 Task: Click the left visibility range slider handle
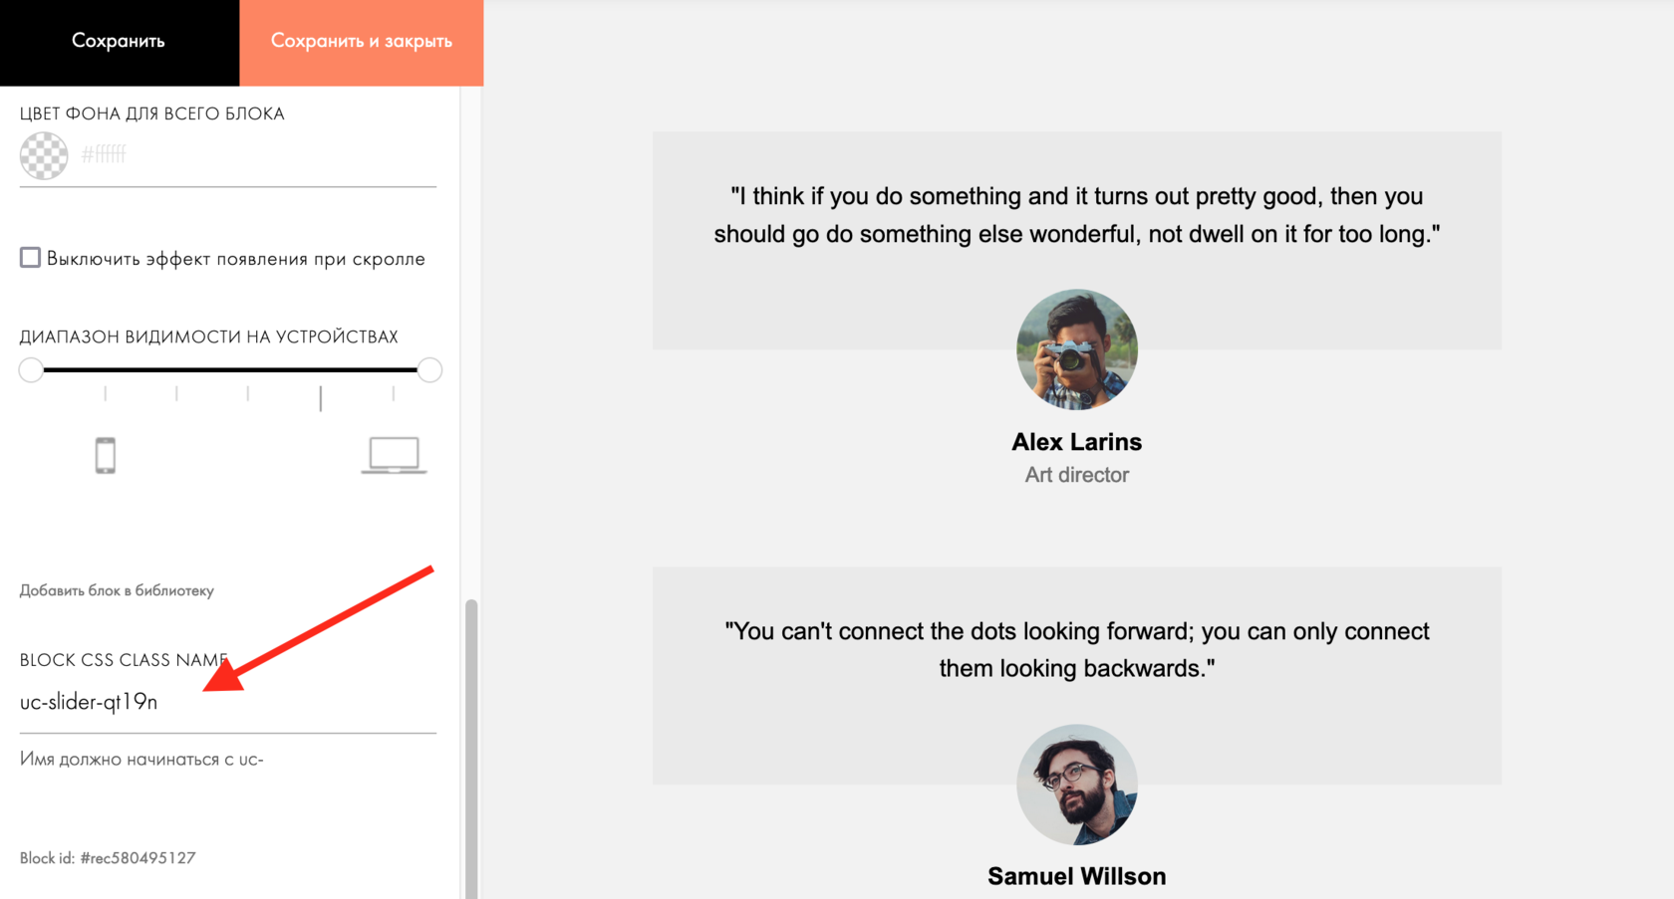pyautogui.click(x=31, y=370)
